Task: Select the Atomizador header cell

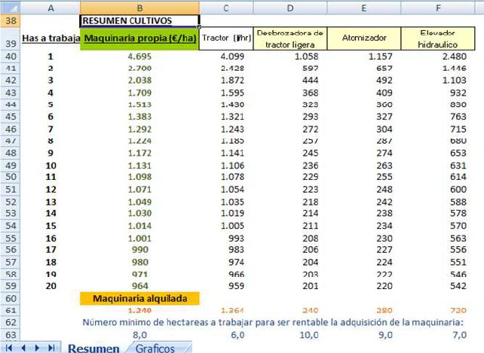Action: (364, 38)
